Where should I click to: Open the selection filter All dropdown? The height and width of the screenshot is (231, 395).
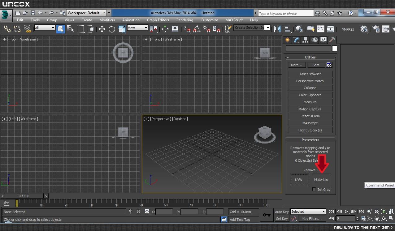pyautogui.click(x=45, y=28)
